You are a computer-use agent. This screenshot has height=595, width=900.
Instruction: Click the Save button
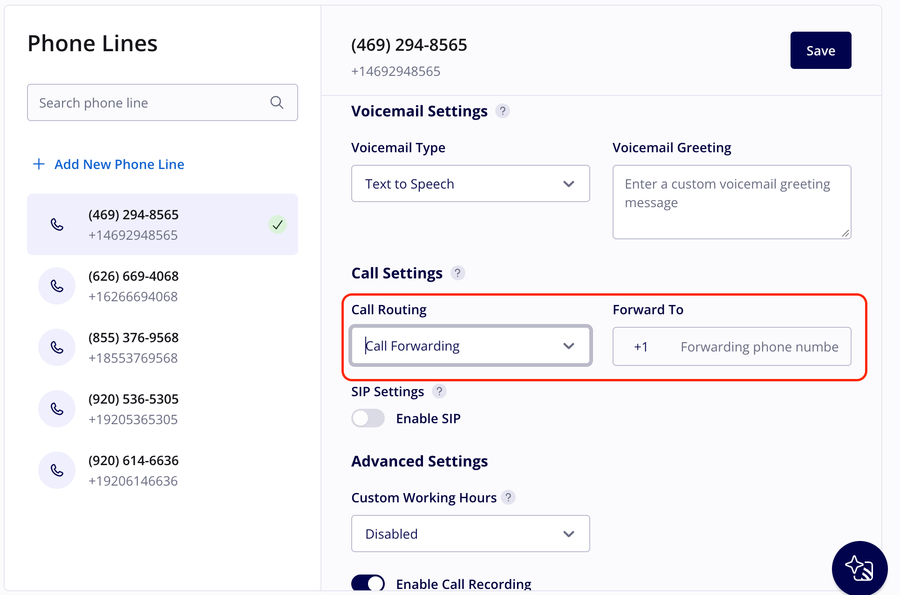pyautogui.click(x=821, y=50)
